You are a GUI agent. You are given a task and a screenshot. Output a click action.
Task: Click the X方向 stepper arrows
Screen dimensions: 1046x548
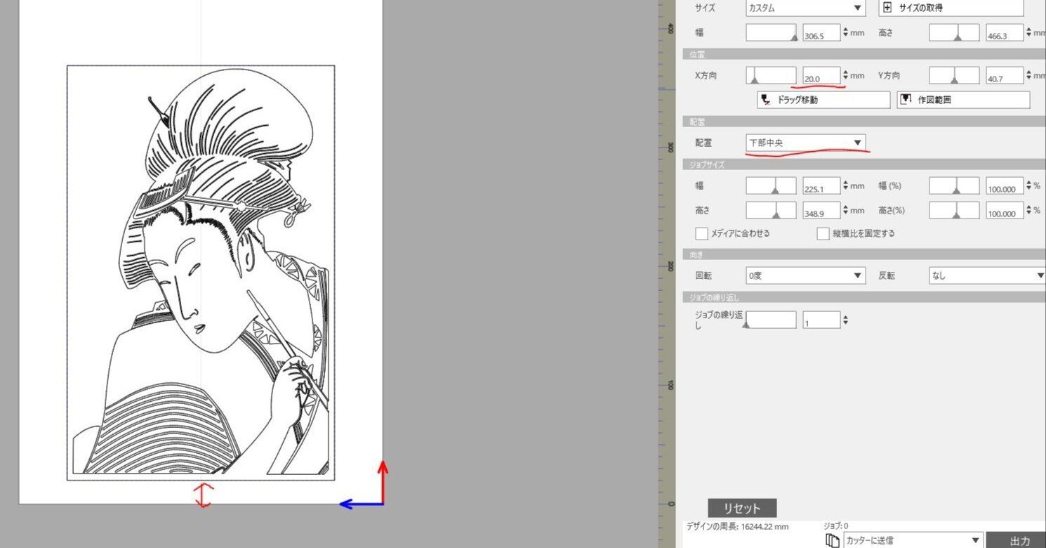[x=845, y=76]
